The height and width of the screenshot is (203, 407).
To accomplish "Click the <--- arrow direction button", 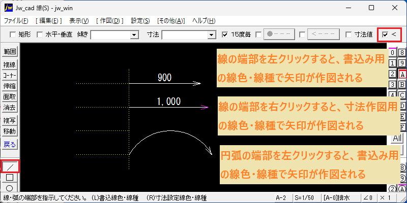I will click(x=324, y=35).
